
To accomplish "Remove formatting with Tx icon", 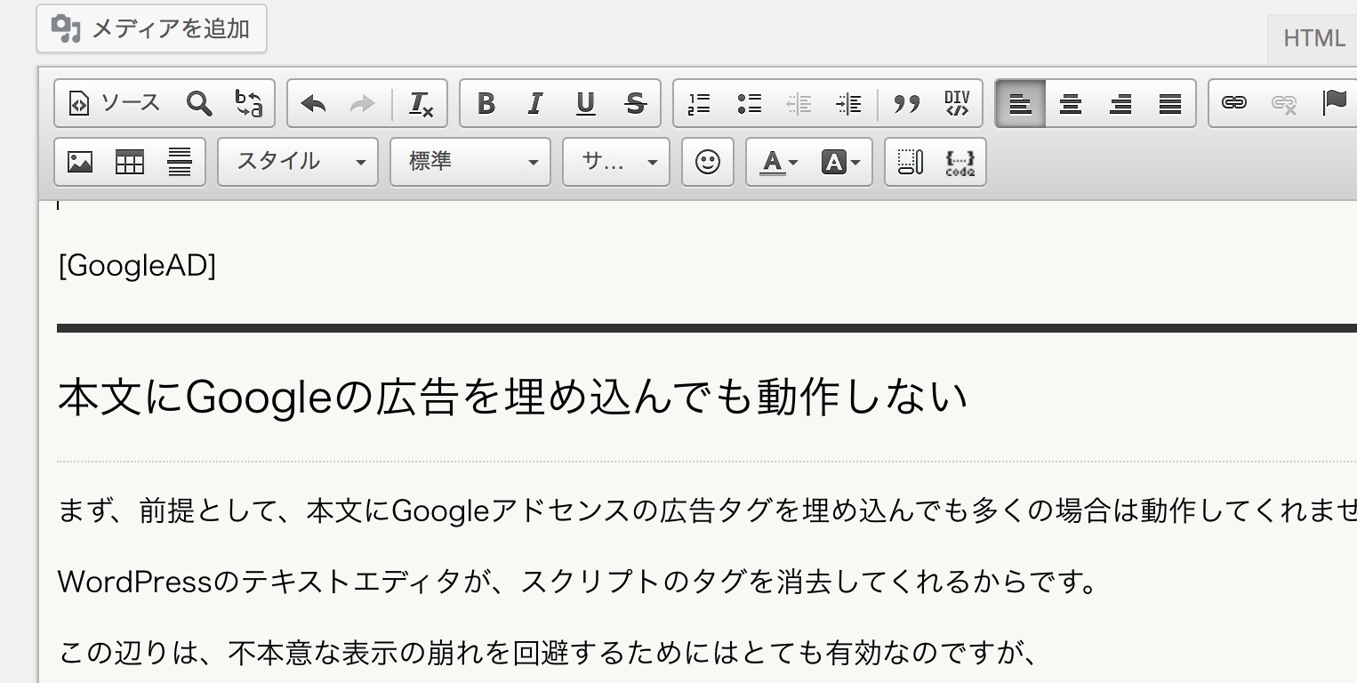I will pyautogui.click(x=421, y=103).
